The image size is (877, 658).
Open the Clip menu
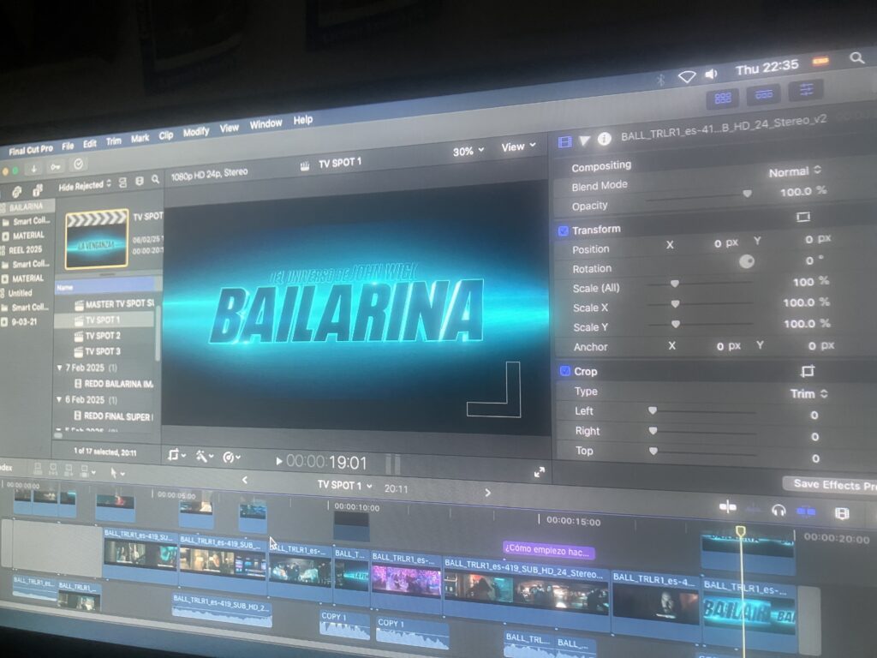point(165,135)
